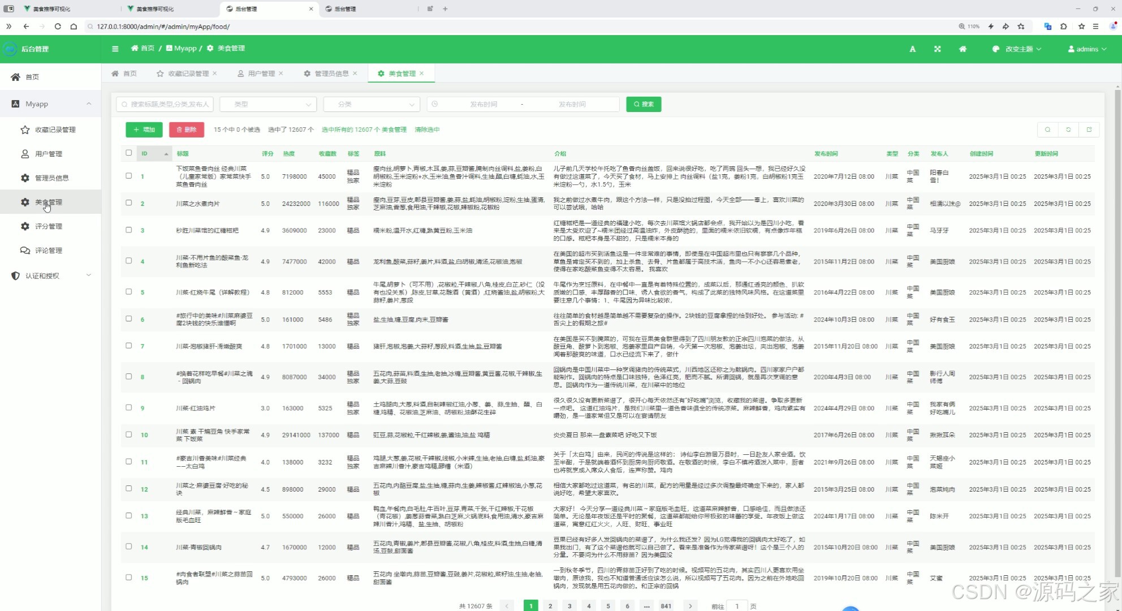Toggle fullscreen with the expand icon
Screen dimensions: 1122x611
click(937, 49)
